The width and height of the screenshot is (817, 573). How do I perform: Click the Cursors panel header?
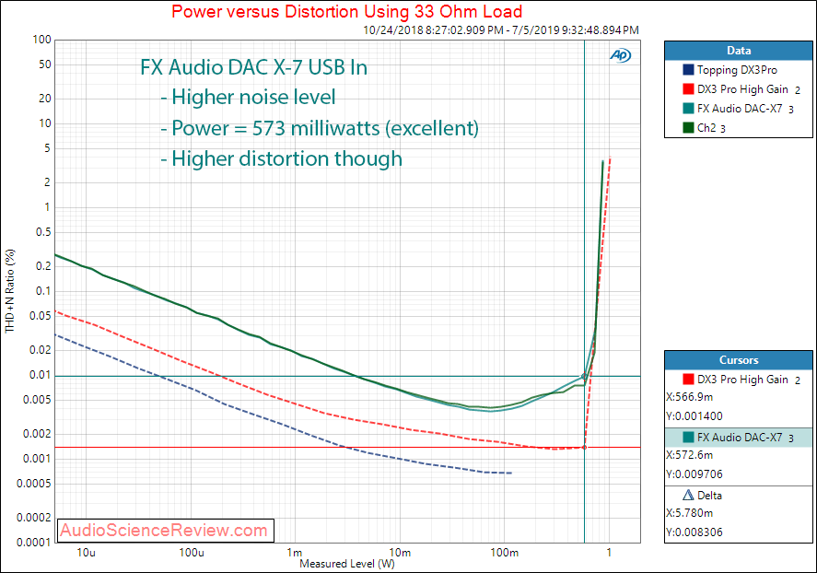coord(739,360)
